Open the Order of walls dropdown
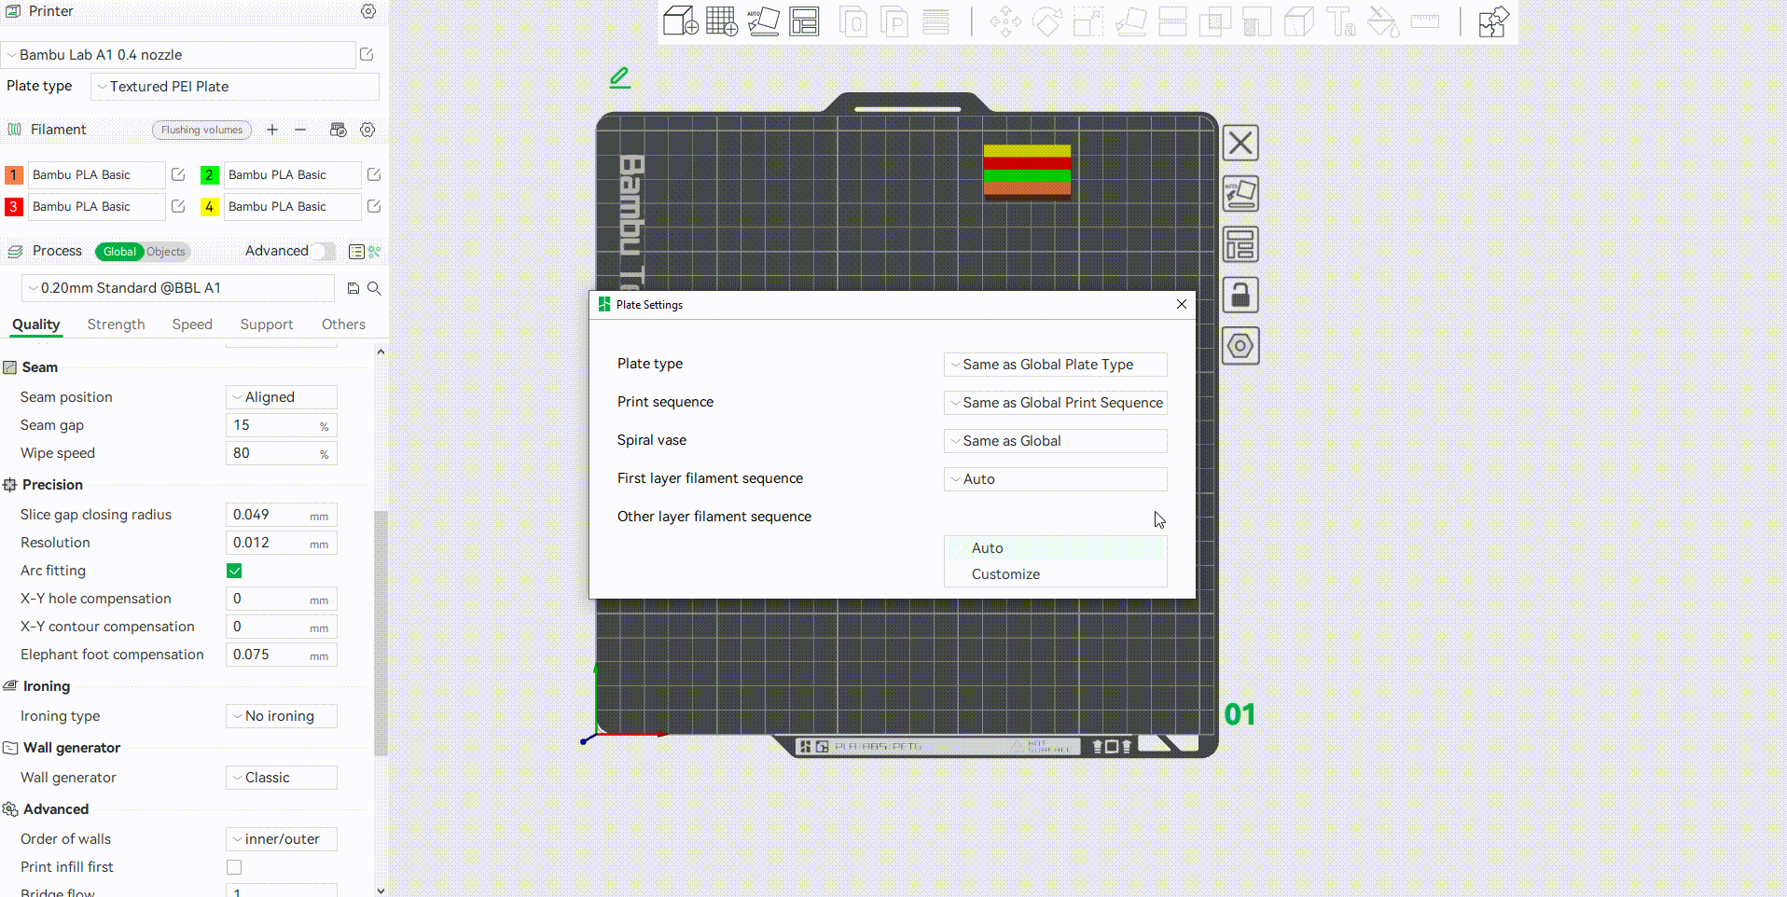Image resolution: width=1787 pixels, height=897 pixels. tap(282, 839)
